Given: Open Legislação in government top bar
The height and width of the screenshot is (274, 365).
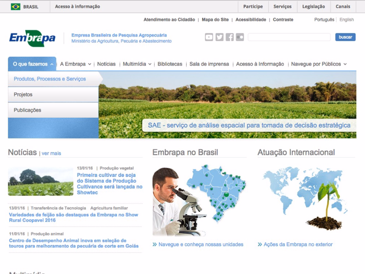Looking at the screenshot, I should [313, 6].
